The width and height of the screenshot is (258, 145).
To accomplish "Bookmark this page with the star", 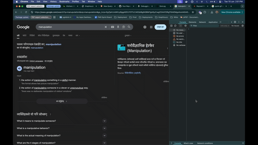I will click(193, 12).
